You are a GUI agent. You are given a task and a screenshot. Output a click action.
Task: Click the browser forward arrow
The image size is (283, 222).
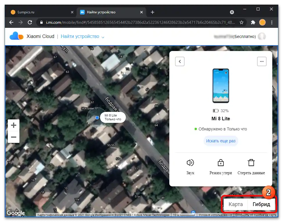pos(21,22)
